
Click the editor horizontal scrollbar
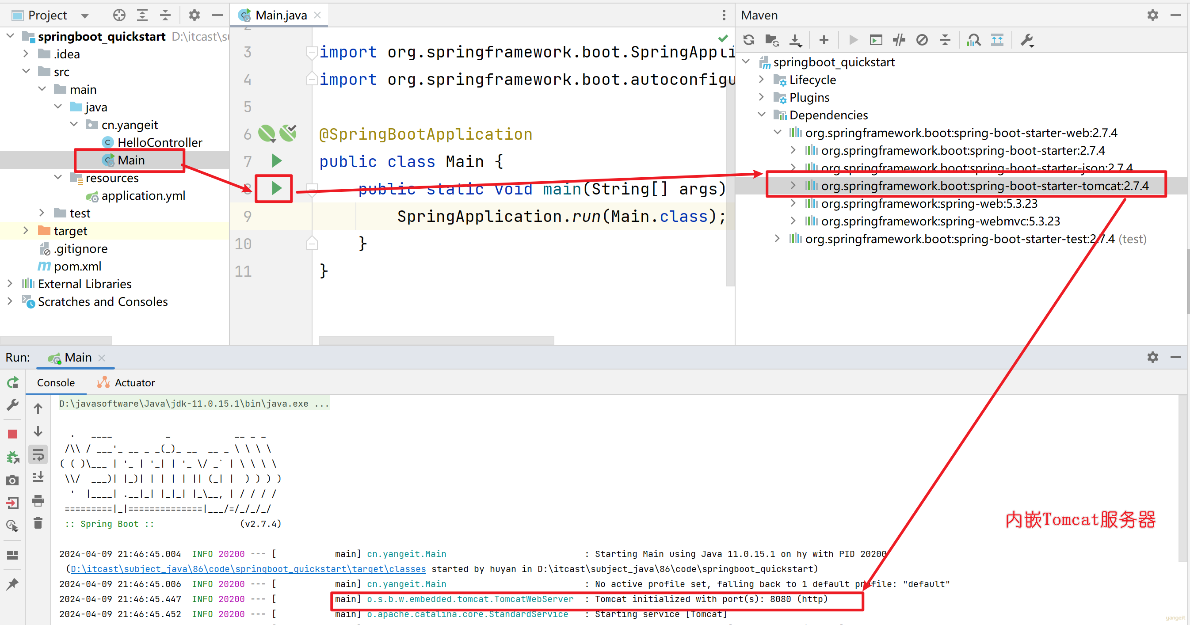437,340
